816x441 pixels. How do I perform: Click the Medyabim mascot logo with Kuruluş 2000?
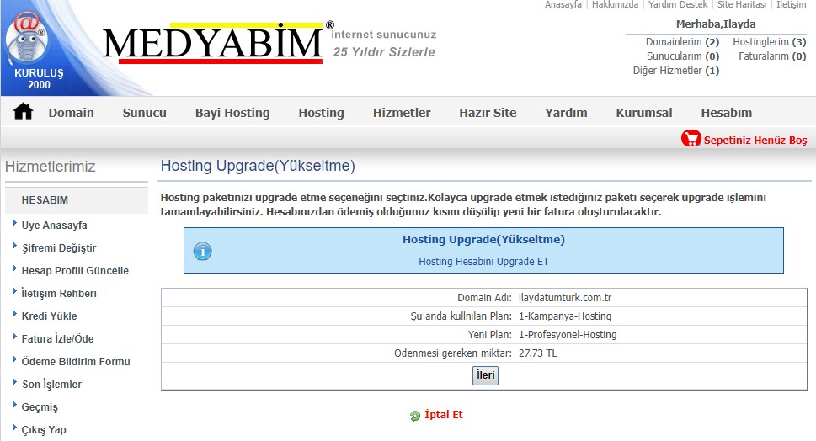pyautogui.click(x=30, y=50)
